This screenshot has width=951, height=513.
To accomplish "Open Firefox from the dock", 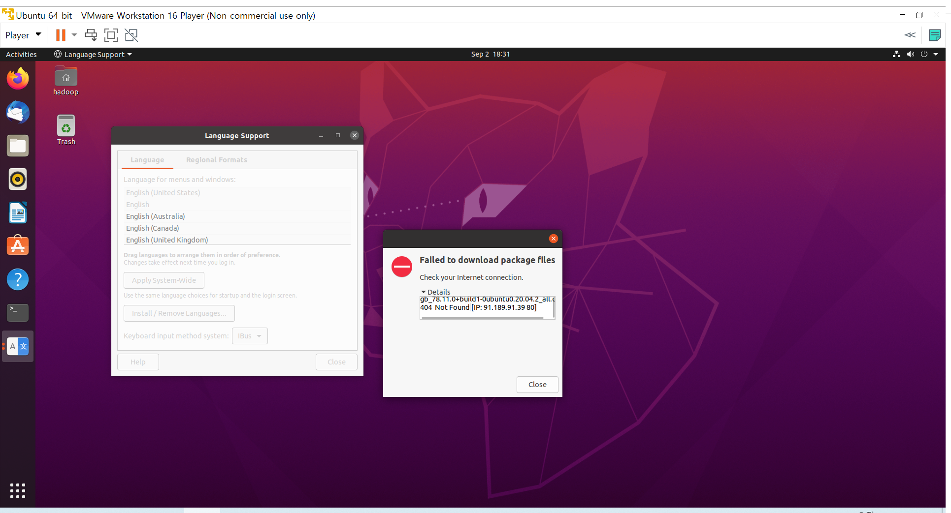I will click(18, 79).
